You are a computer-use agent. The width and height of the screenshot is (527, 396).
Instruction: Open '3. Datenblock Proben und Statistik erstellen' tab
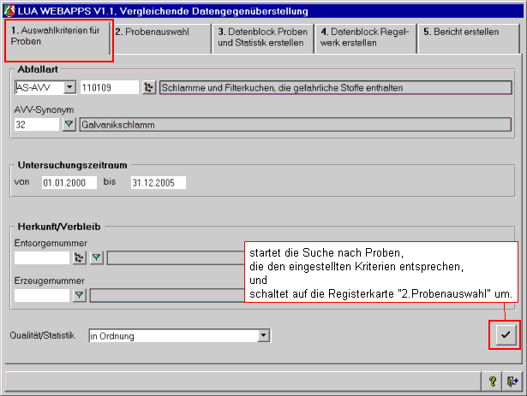[x=263, y=38]
